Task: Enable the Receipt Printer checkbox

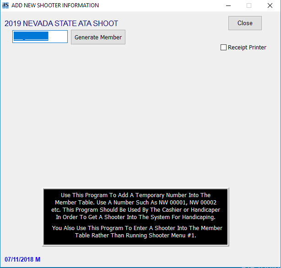Action: pyautogui.click(x=223, y=48)
